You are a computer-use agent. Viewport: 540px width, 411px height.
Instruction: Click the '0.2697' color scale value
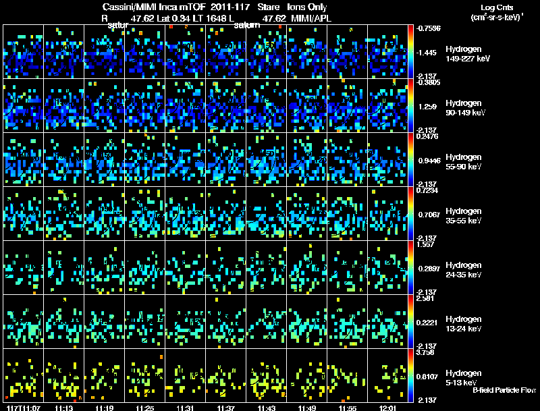click(429, 269)
